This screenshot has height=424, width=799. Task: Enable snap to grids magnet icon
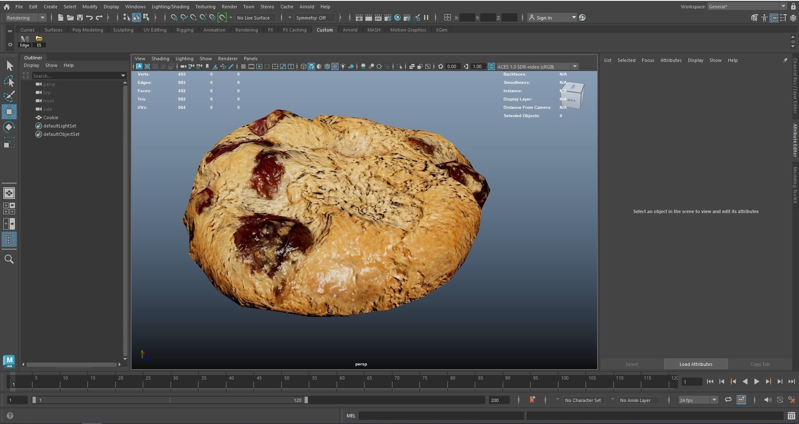[x=174, y=17]
